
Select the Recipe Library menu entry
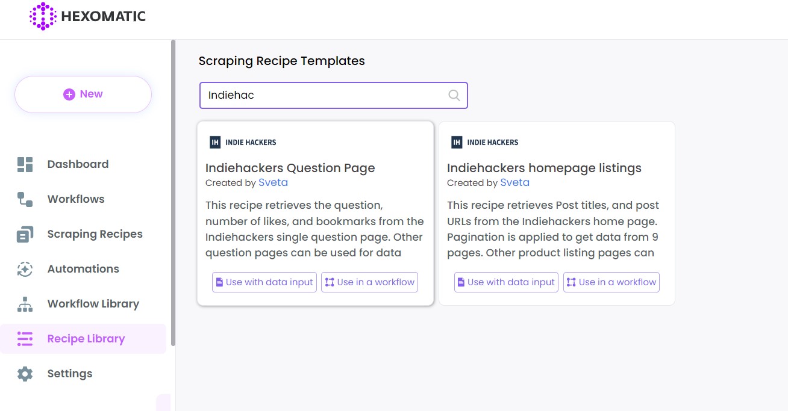pyautogui.click(x=86, y=338)
